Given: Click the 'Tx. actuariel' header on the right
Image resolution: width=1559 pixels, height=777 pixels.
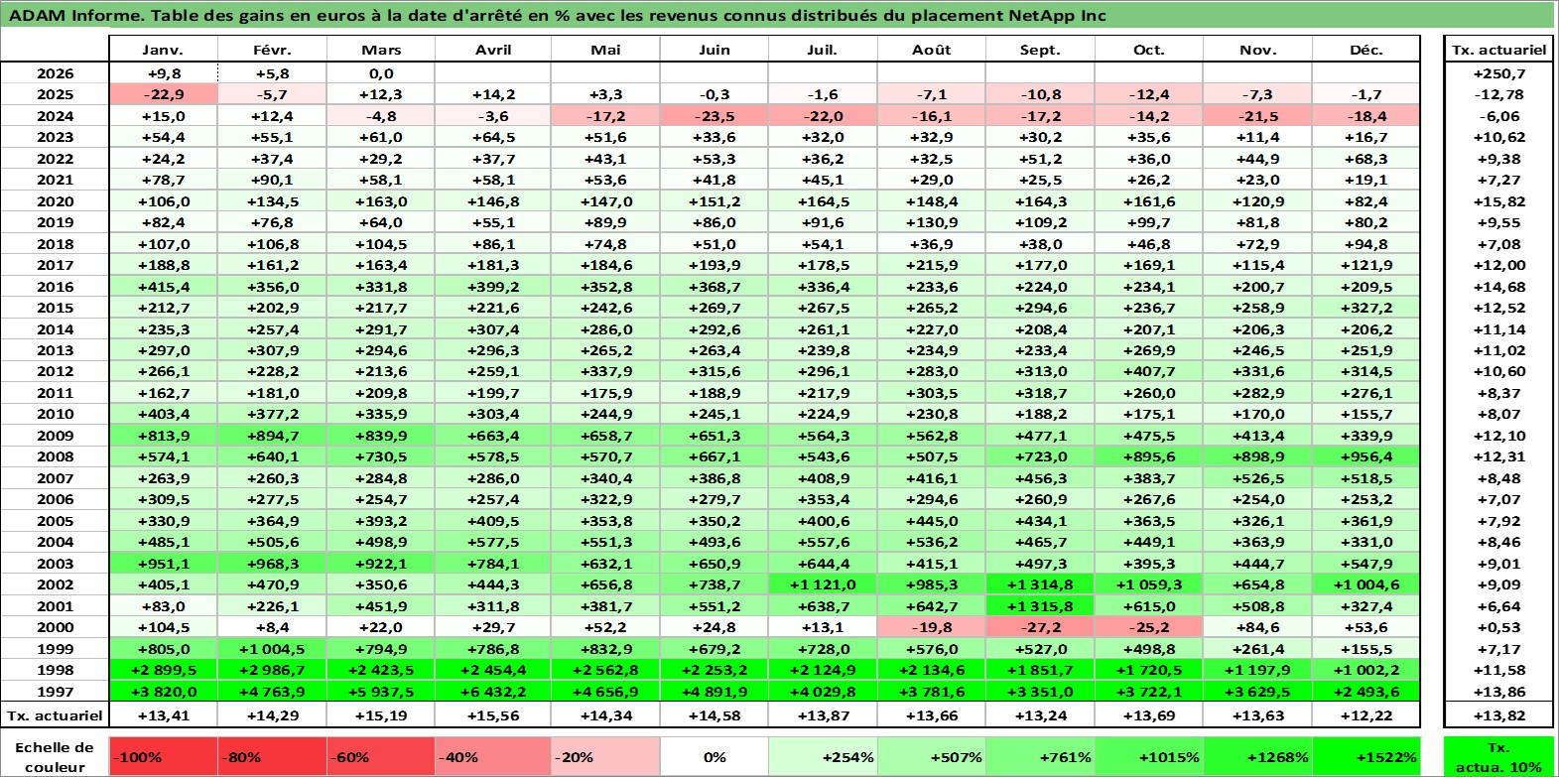Looking at the screenshot, I should [x=1499, y=50].
